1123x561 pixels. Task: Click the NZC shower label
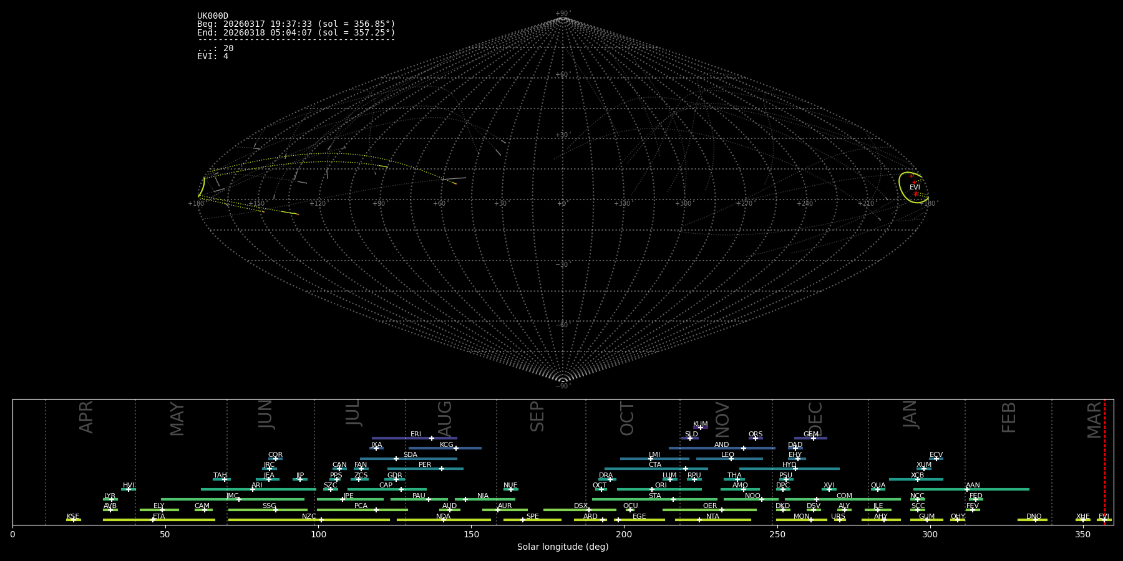coord(309,517)
